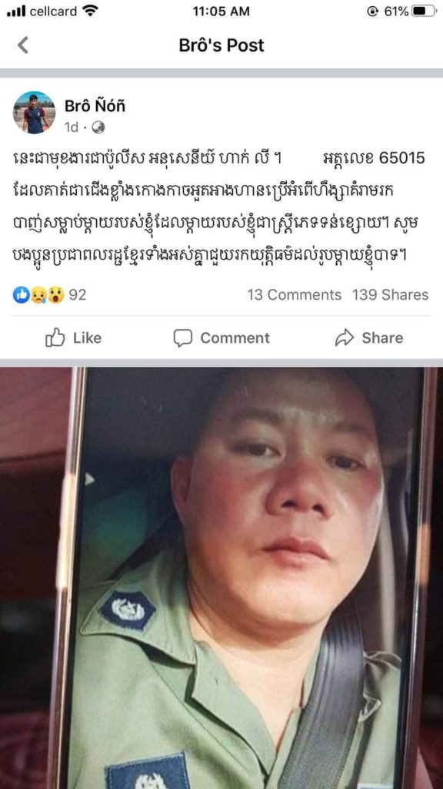Open the attached photo of the officer
The width and height of the screenshot is (443, 789).
click(x=221, y=578)
